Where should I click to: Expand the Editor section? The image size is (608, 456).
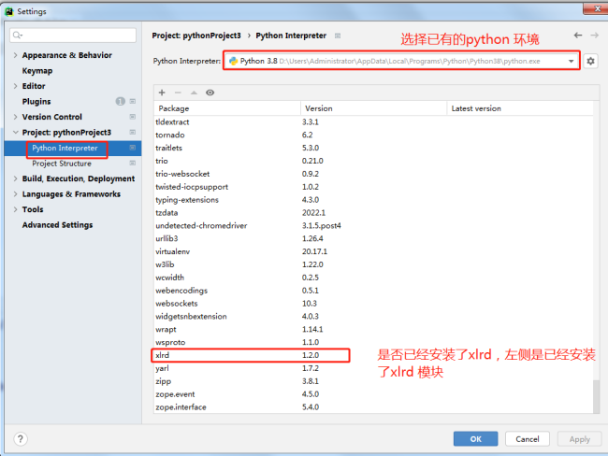tap(16, 86)
